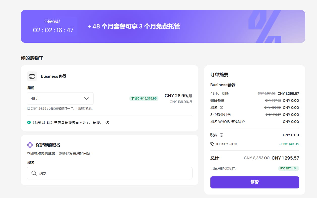Click the countdown timer in the promo banner
This screenshot has width=317, height=198.
53,30
